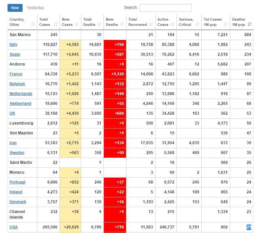260x233 pixels.
Task: Click Total Recovered sort icon
Action: (151, 25)
